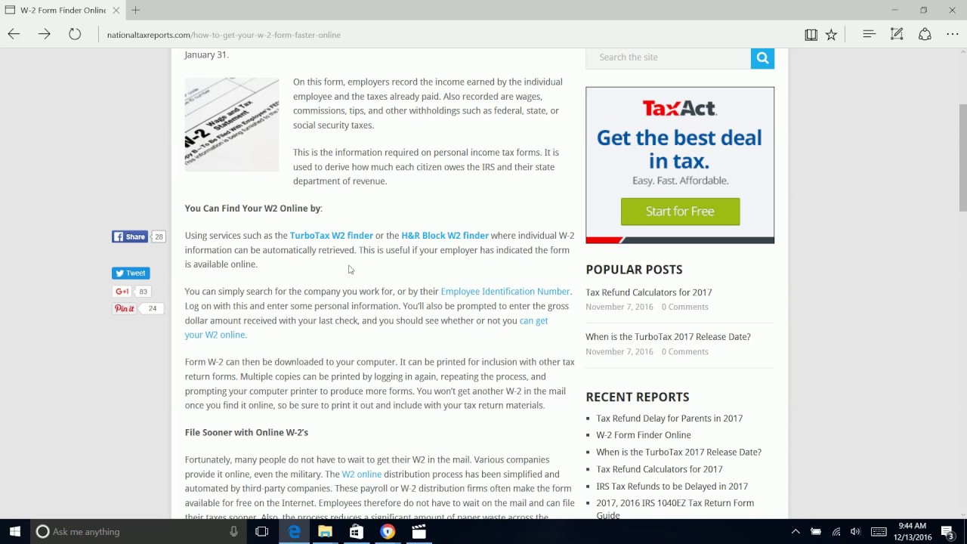Go forward to the next page
Screen dimensions: 967x544
pos(44,34)
